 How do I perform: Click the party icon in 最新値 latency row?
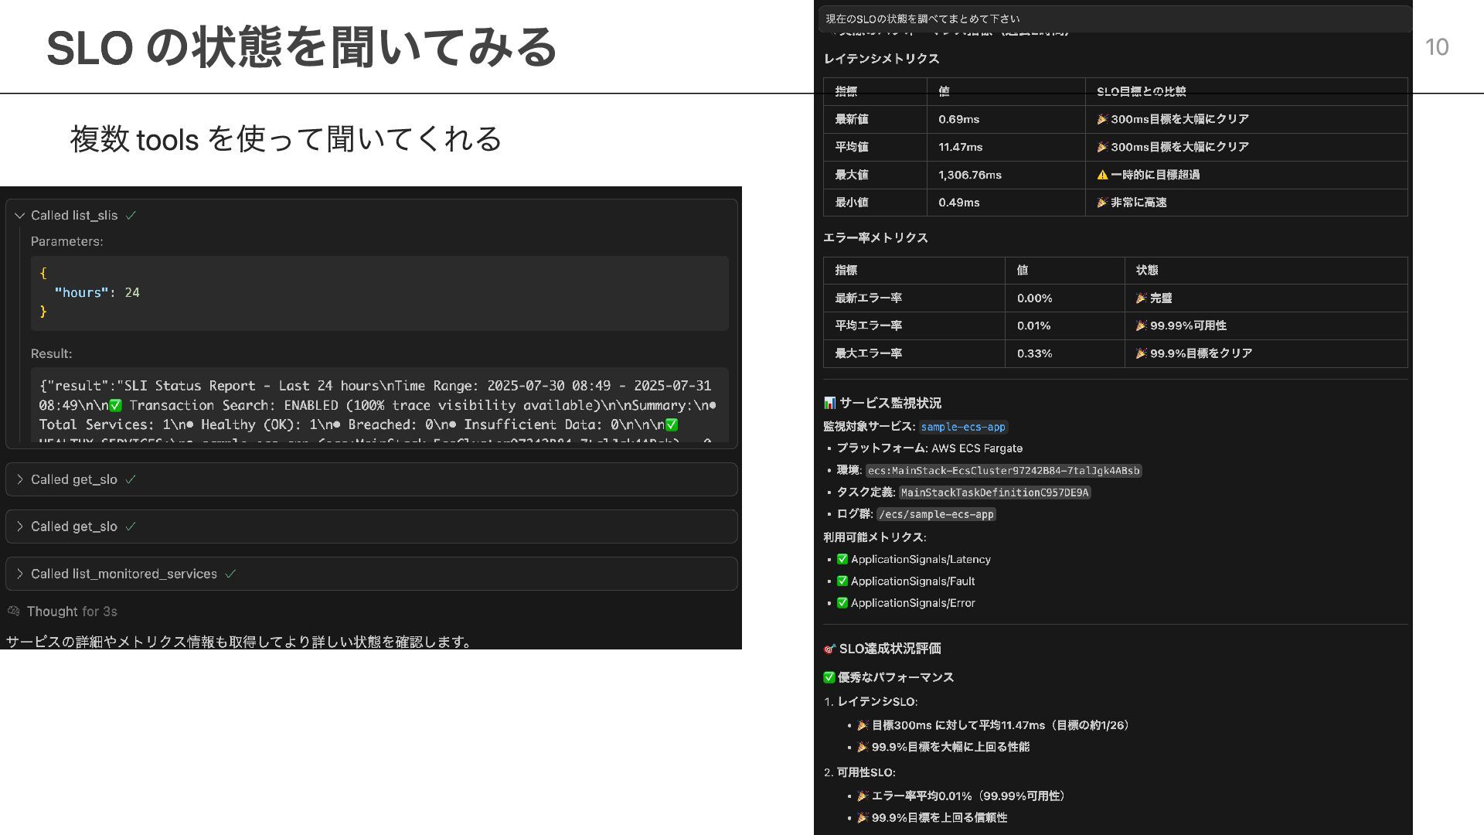tap(1102, 119)
